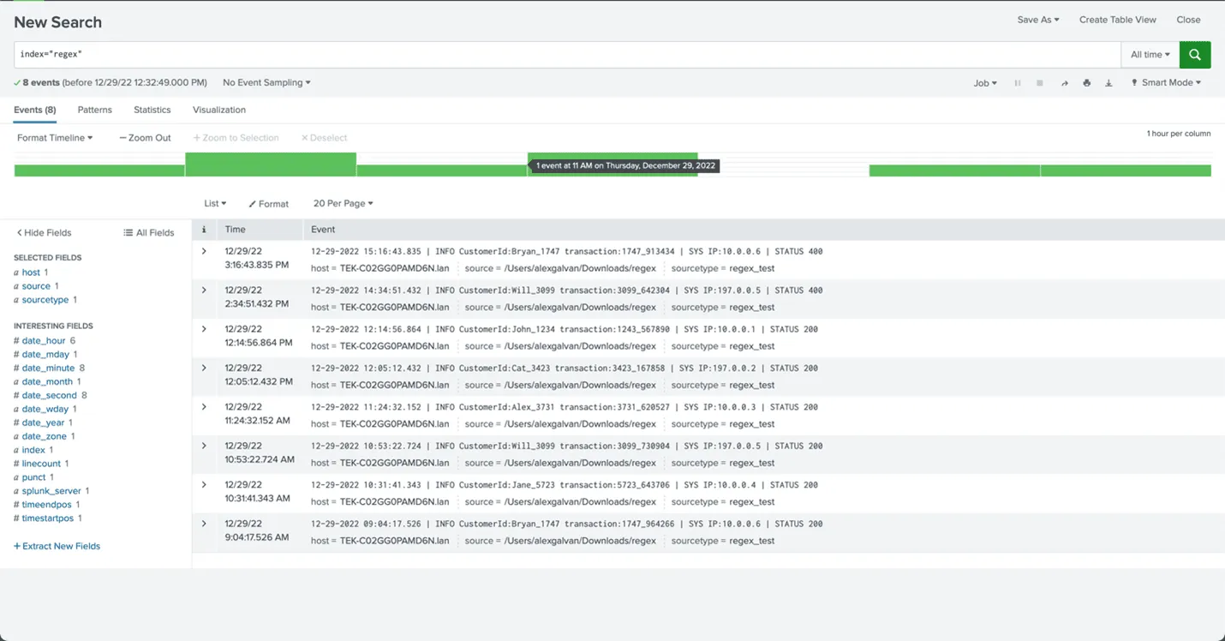1225x641 pixels.
Task: Expand the first event at 3:16:43 PM
Action: point(204,251)
